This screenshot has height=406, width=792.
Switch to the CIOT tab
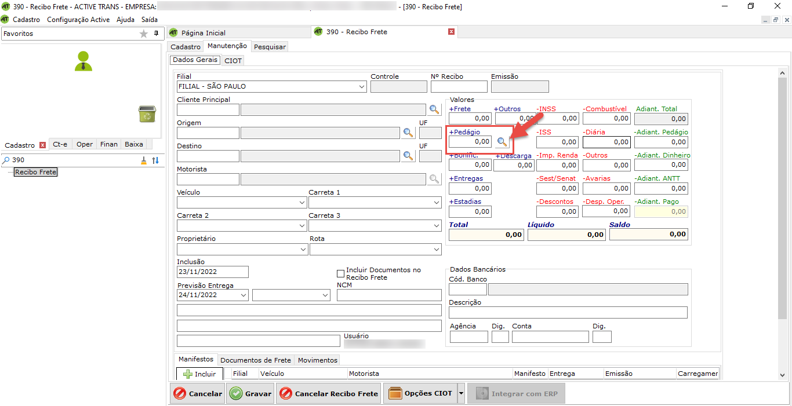(x=233, y=60)
